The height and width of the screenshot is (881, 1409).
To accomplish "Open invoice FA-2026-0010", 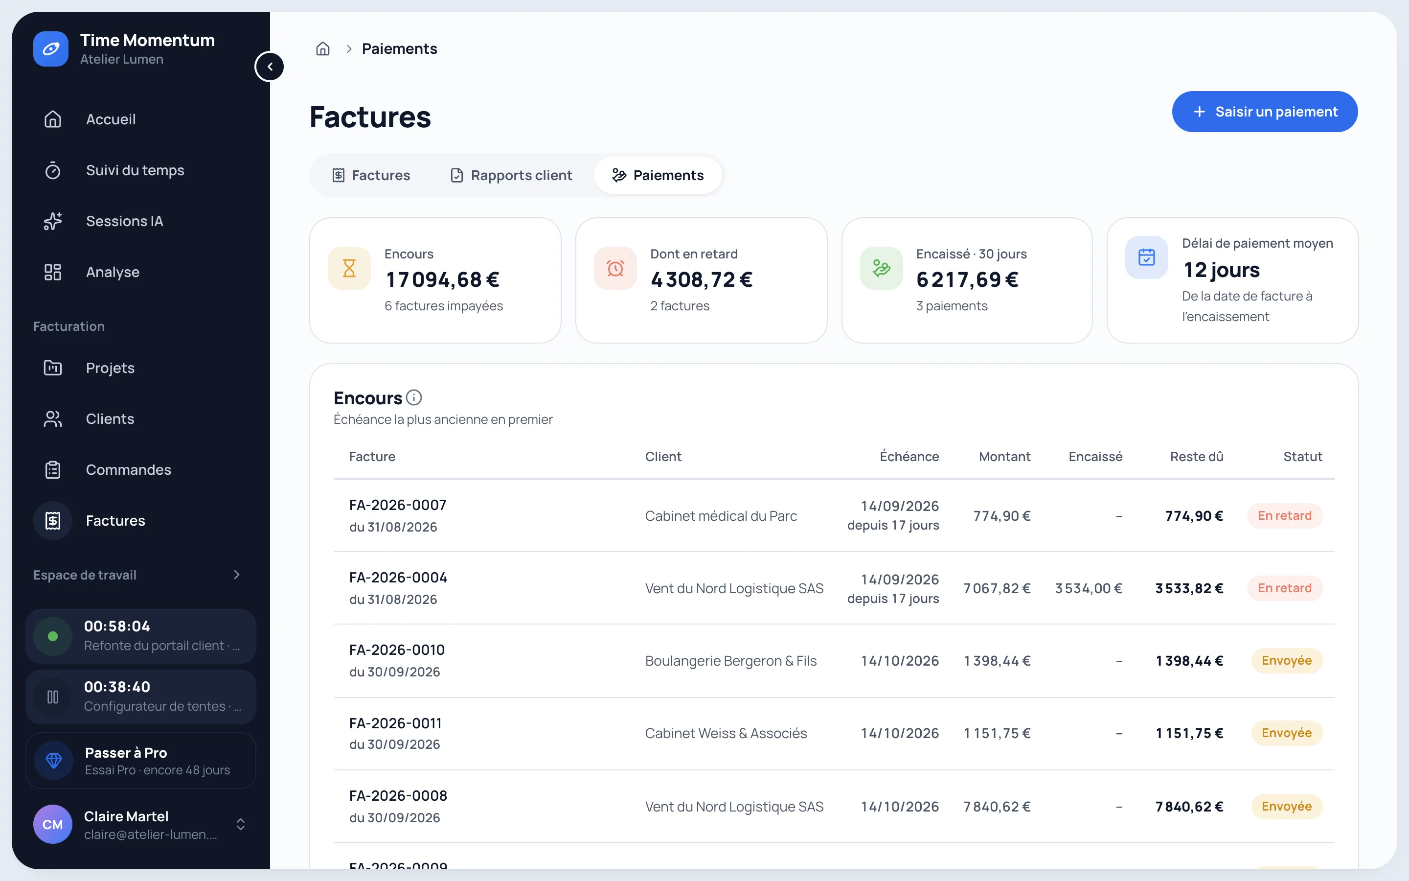I will [x=397, y=650].
